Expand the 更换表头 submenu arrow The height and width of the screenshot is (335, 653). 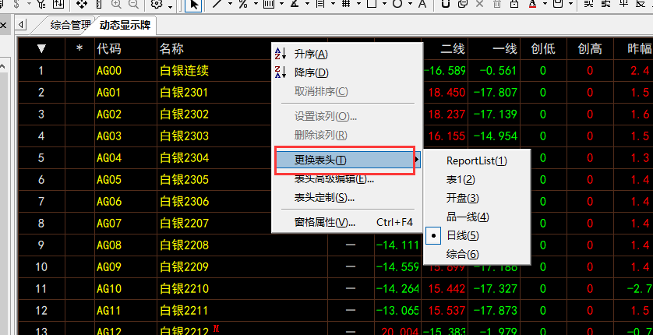pyautogui.click(x=417, y=160)
